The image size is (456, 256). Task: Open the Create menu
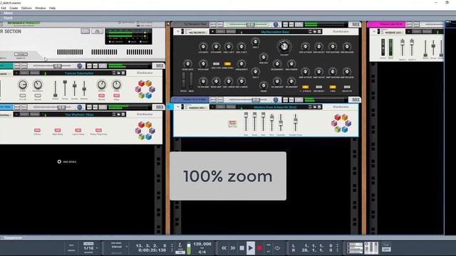pyautogui.click(x=14, y=8)
